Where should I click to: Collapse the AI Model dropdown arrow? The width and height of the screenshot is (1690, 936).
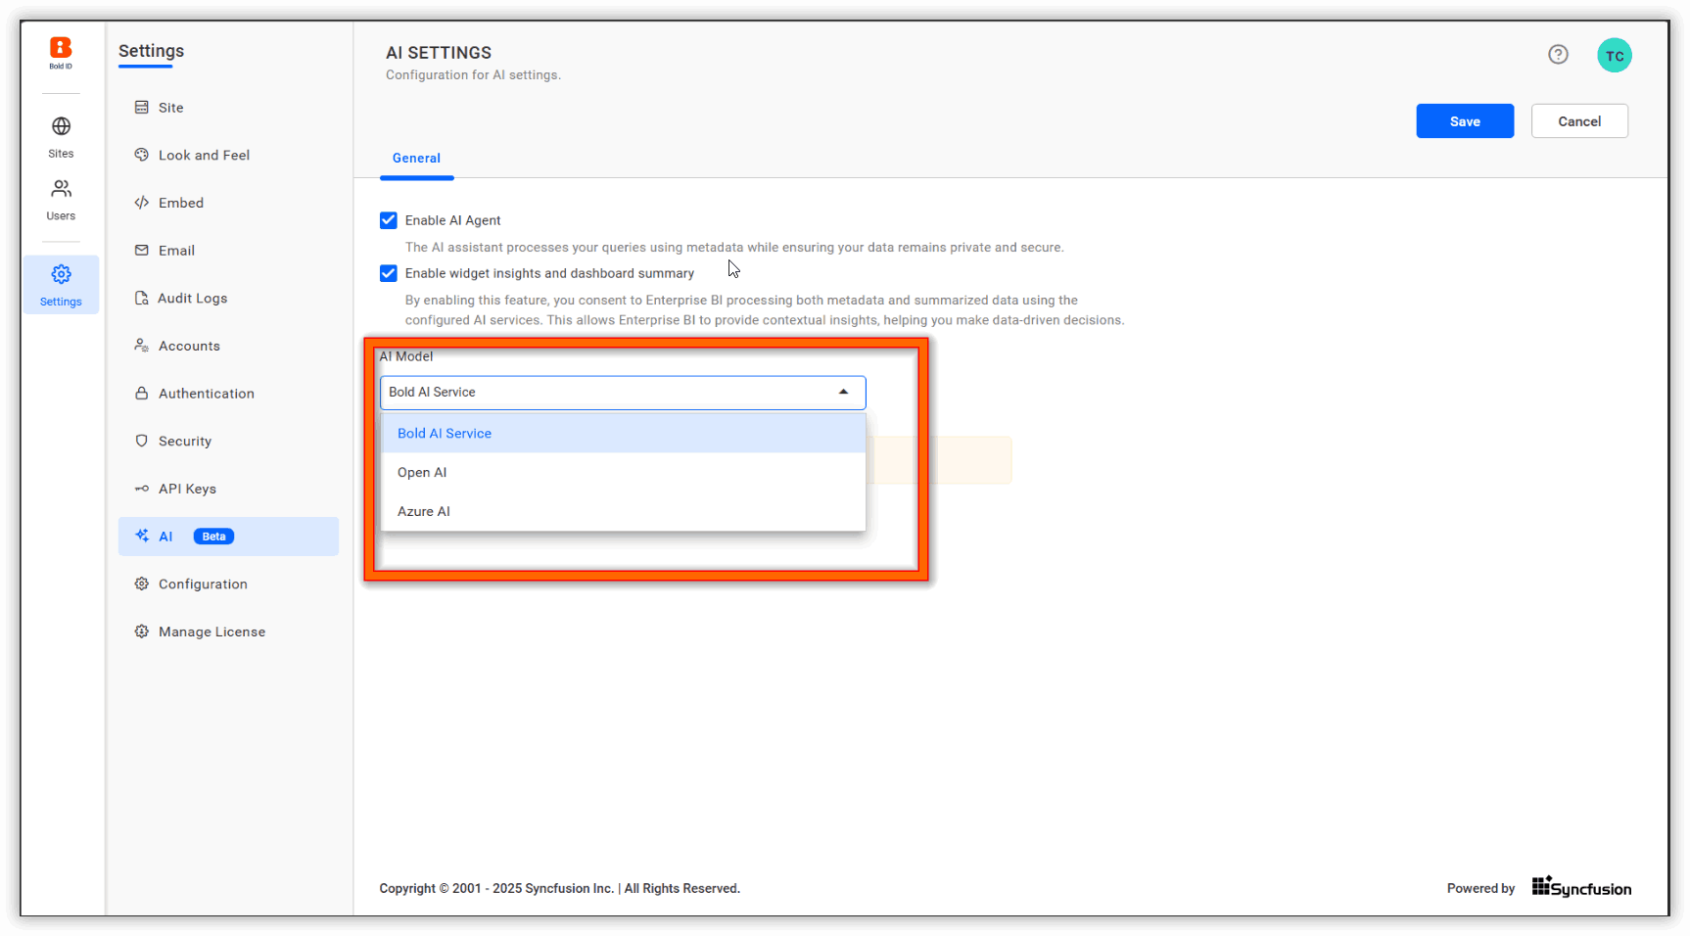(843, 392)
